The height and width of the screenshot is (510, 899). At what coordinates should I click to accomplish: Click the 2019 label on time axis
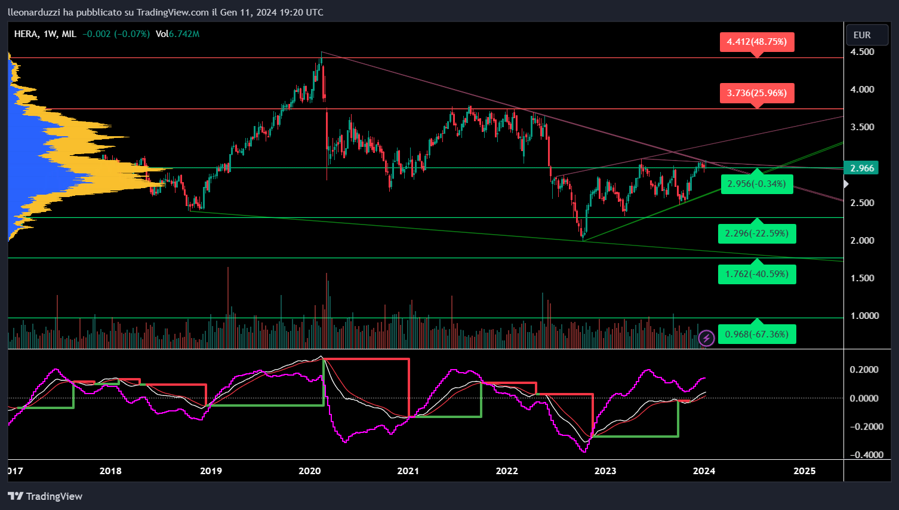pos(211,471)
